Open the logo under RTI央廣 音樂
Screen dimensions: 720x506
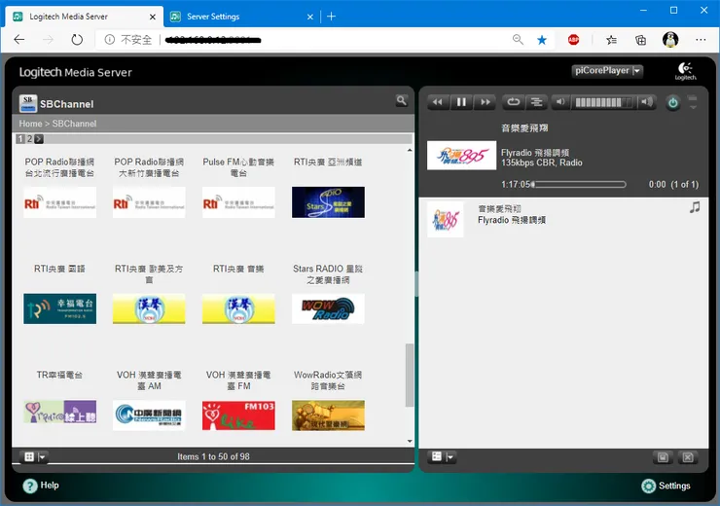(x=238, y=308)
